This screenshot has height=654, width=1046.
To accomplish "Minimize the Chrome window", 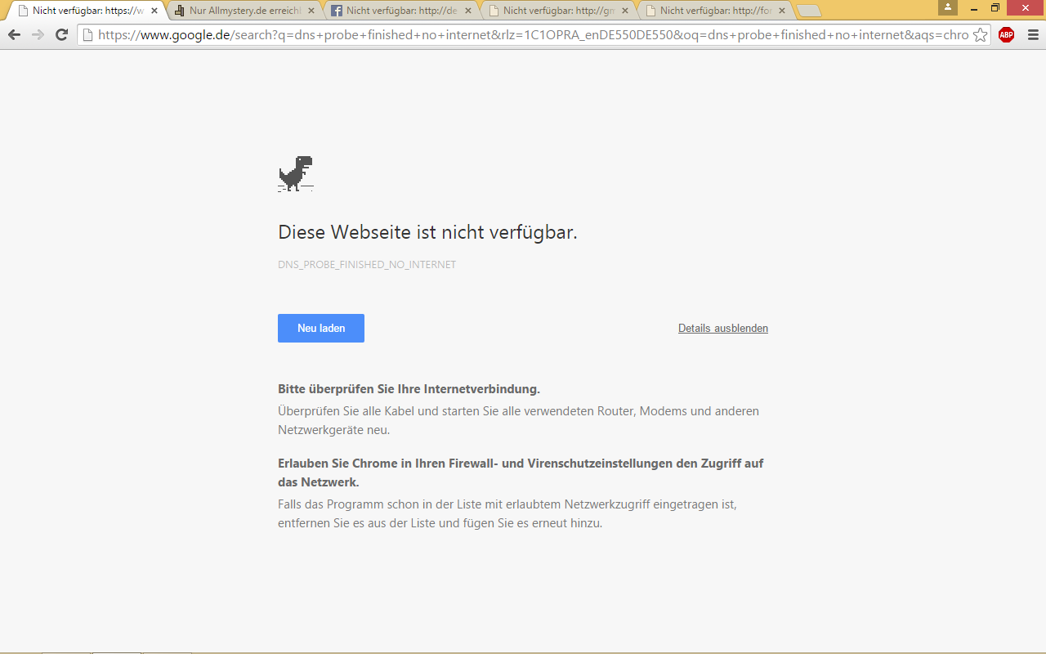I will pos(972,7).
